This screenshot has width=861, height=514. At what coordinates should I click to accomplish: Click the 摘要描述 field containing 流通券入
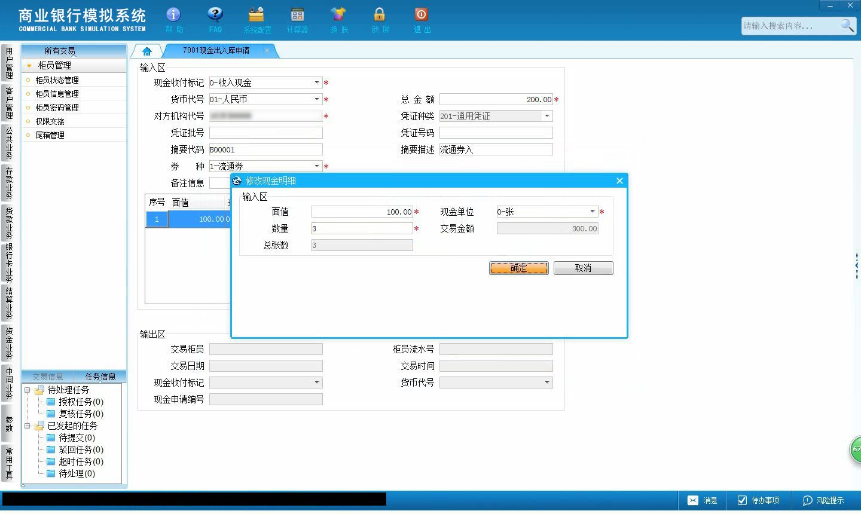[x=496, y=149]
